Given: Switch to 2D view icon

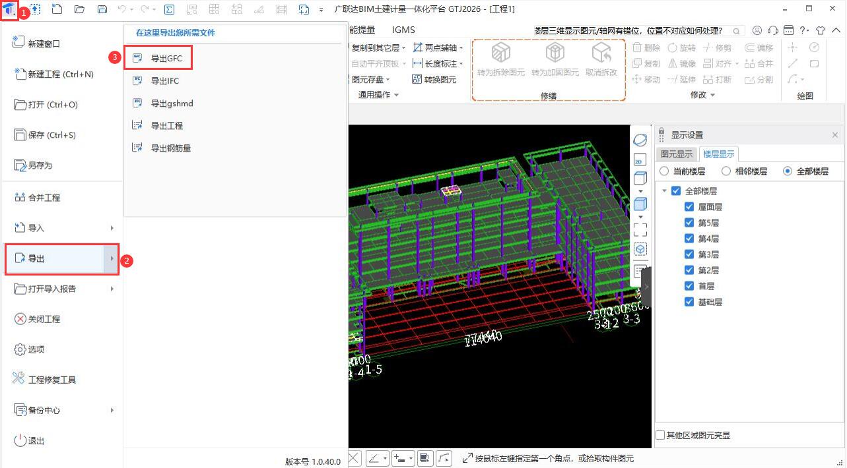Looking at the screenshot, I should click(640, 160).
